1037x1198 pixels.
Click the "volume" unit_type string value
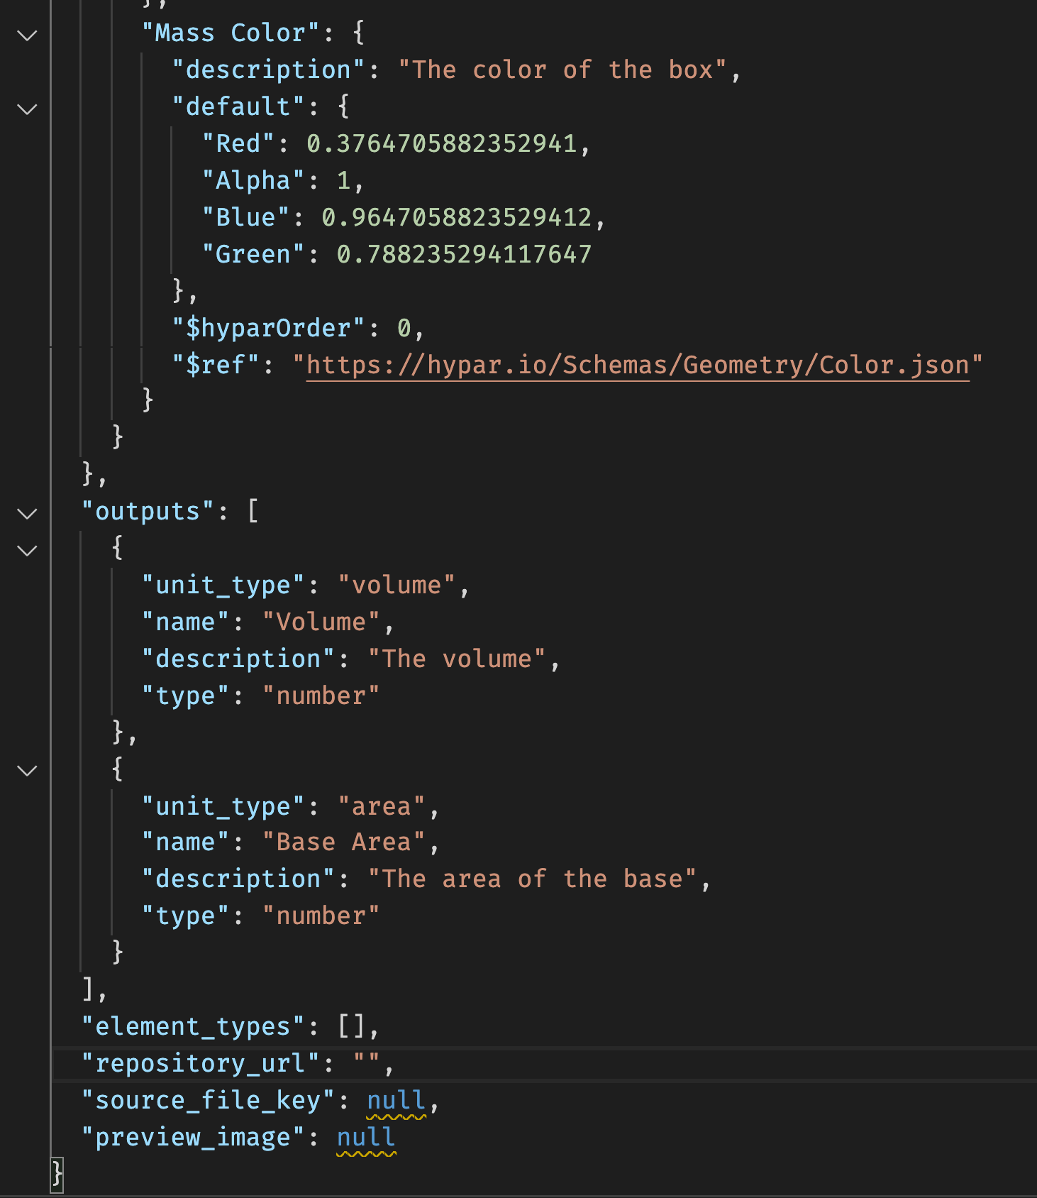pyautogui.click(x=396, y=585)
